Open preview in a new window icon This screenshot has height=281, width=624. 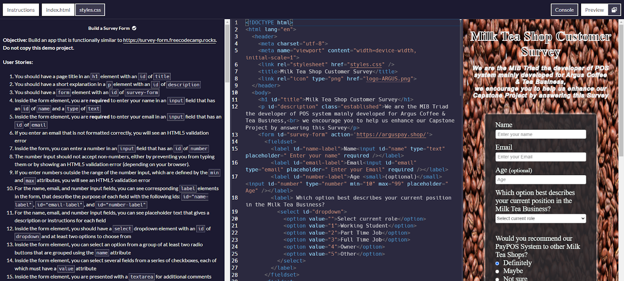614,10
